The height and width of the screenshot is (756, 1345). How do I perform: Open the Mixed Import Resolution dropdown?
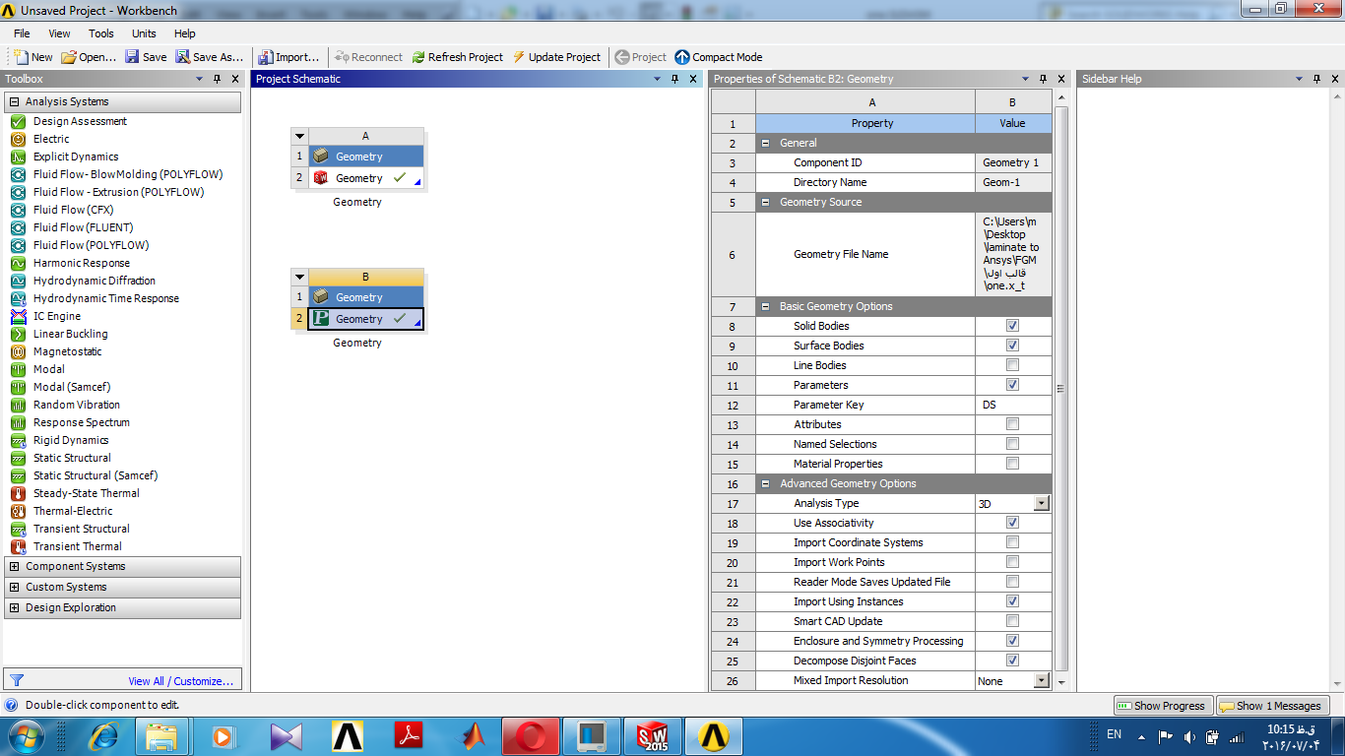pos(1041,680)
